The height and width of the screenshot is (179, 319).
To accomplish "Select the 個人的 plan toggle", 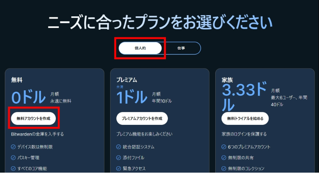I will coord(140,48).
